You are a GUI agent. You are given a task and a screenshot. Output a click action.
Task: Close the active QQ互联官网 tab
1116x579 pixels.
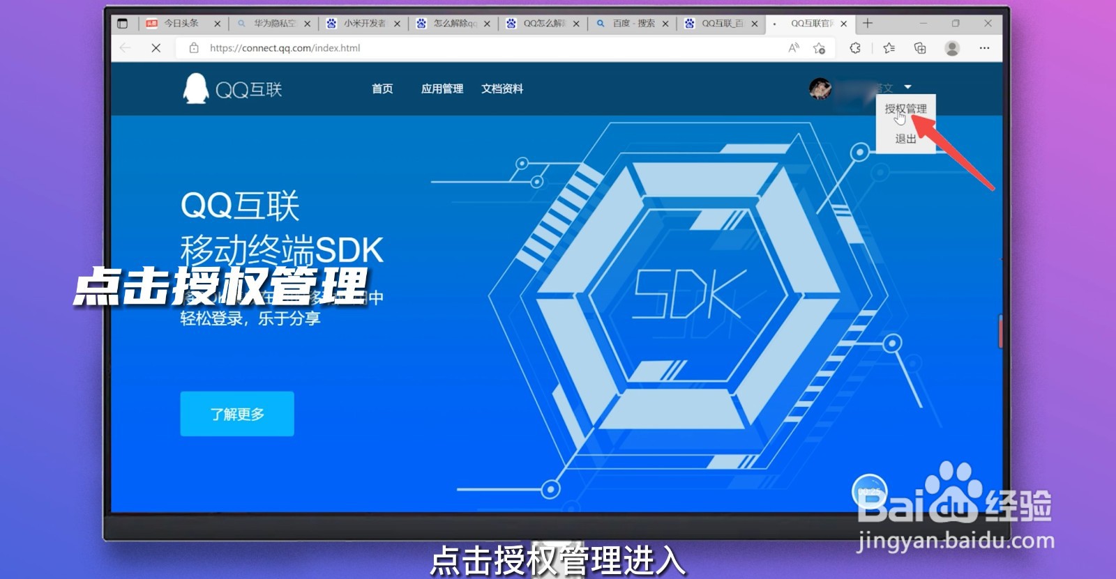coord(844,24)
